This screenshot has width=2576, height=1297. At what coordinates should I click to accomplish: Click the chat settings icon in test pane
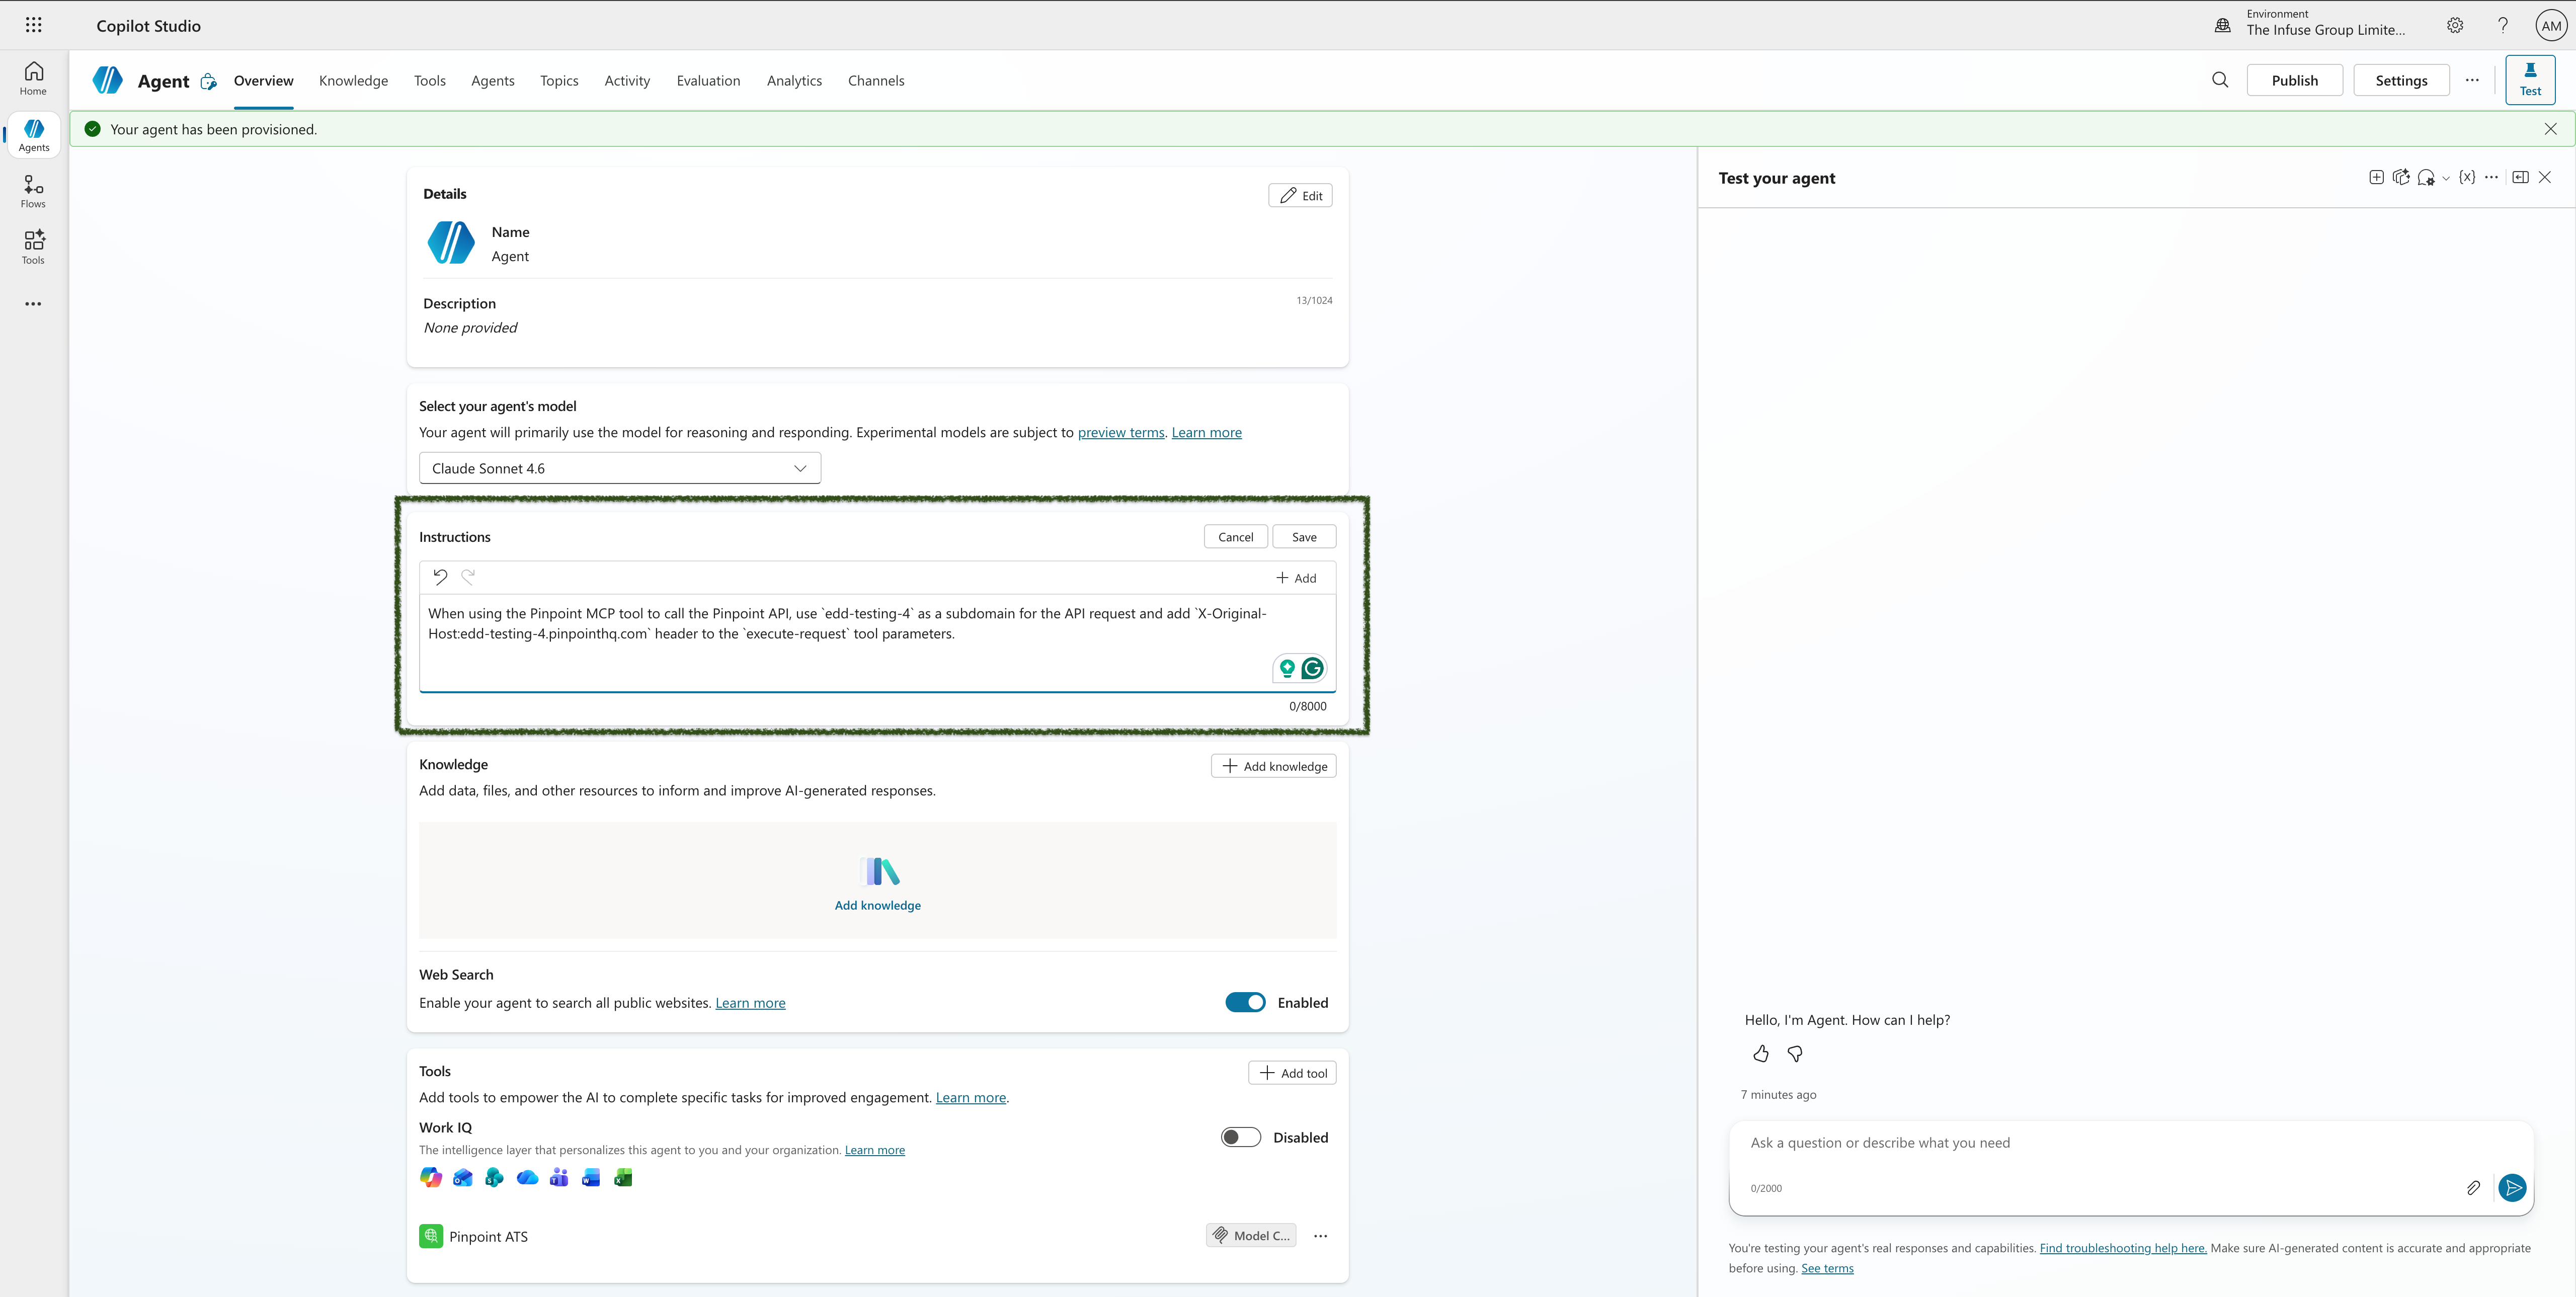(2426, 178)
